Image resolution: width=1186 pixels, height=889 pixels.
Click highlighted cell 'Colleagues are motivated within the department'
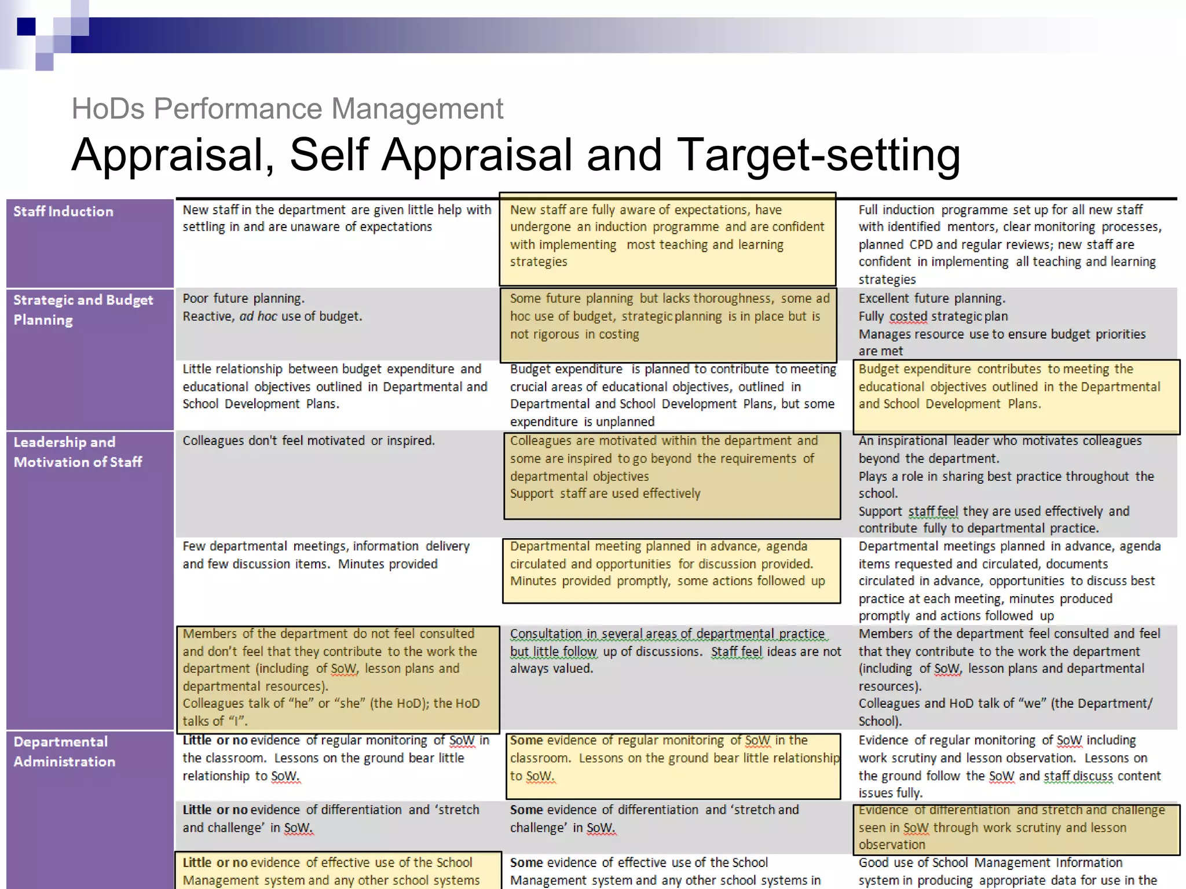[672, 476]
